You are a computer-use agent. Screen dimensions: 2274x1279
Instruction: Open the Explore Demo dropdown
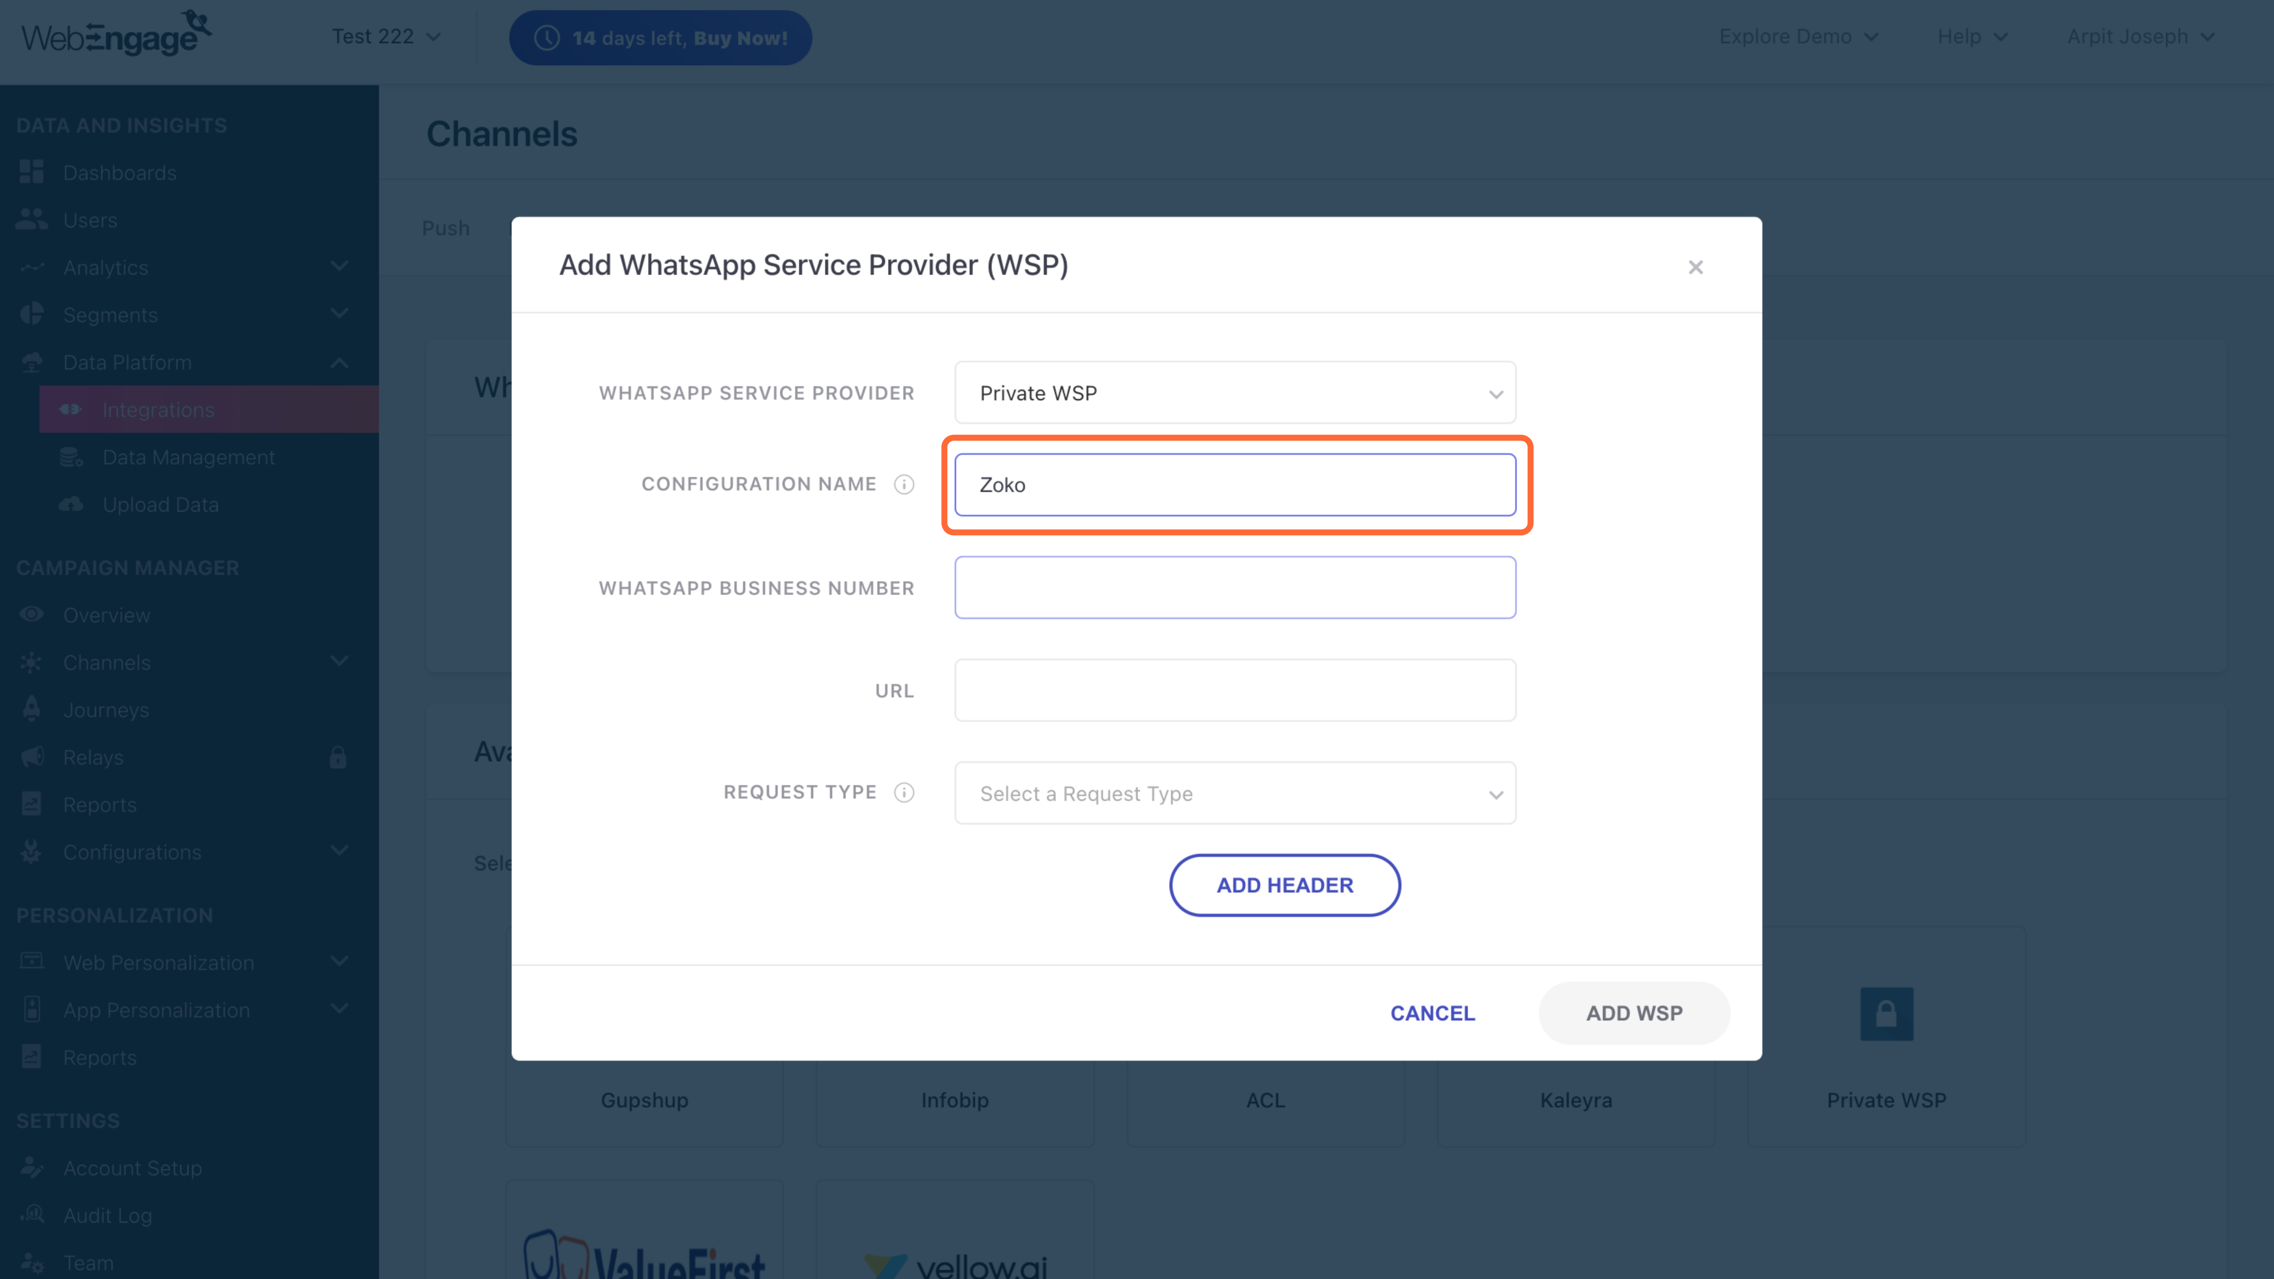(x=1798, y=36)
